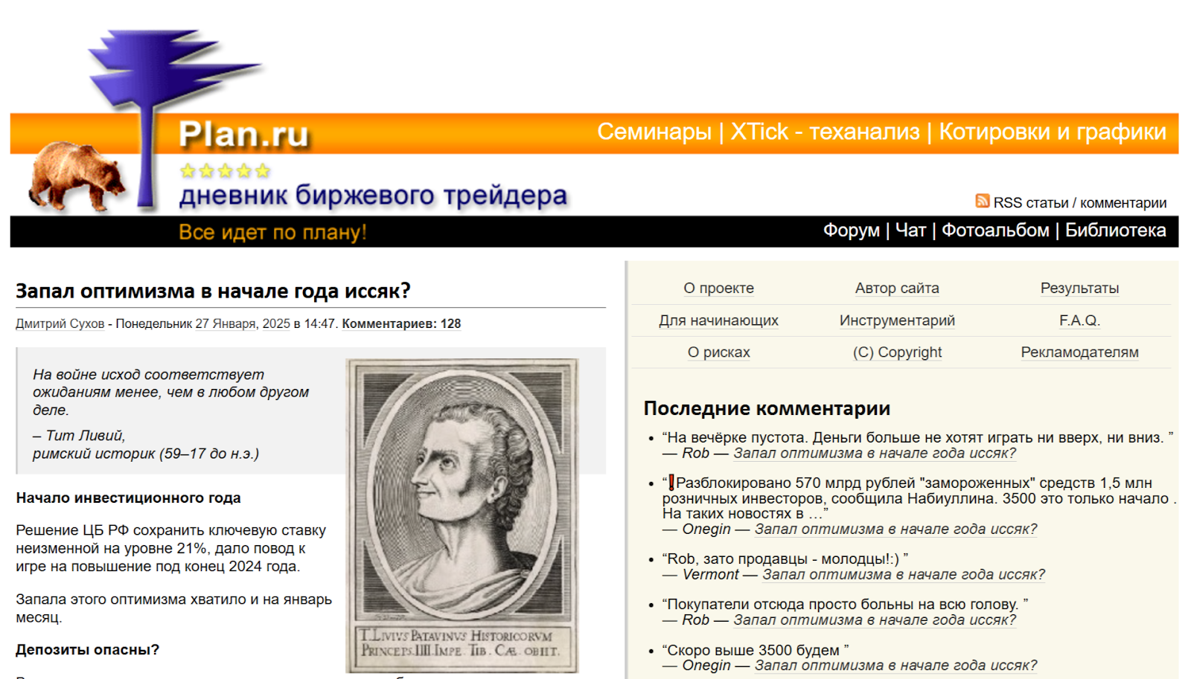Click the Последние комментарии heading
Image resolution: width=1191 pixels, height=679 pixels.
pos(767,408)
